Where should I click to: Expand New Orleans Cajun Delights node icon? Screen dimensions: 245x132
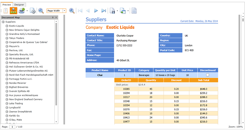[x=7, y=30]
